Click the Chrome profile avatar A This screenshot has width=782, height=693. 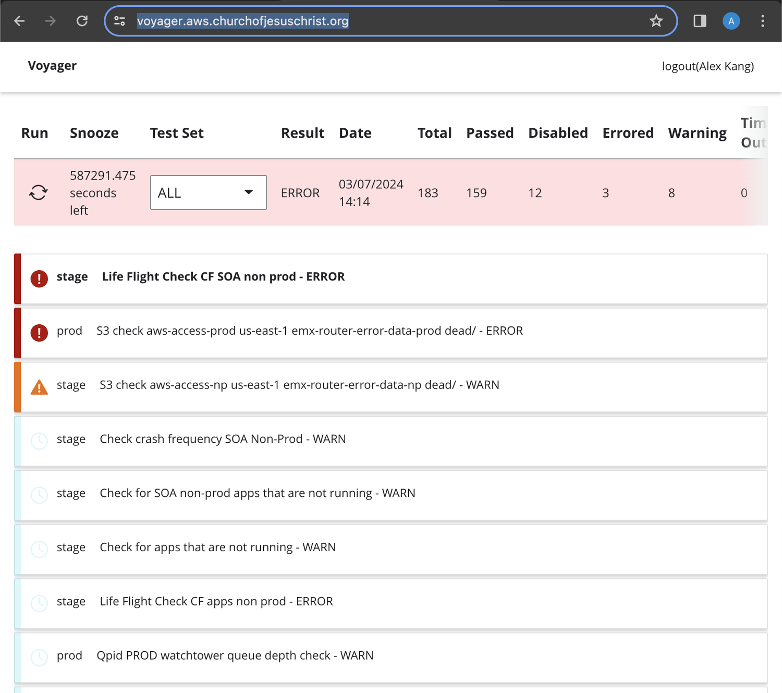[x=731, y=21]
